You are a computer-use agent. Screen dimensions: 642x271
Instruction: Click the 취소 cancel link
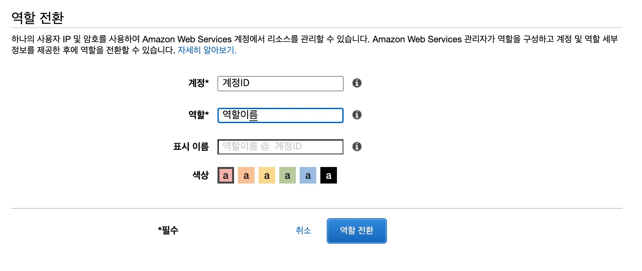[x=303, y=230]
